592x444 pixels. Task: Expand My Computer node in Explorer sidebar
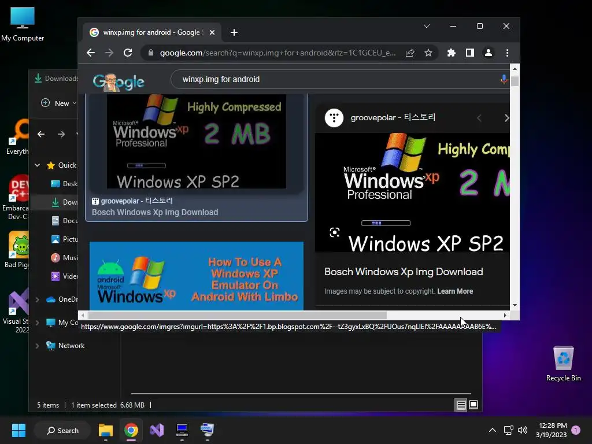[38, 323]
